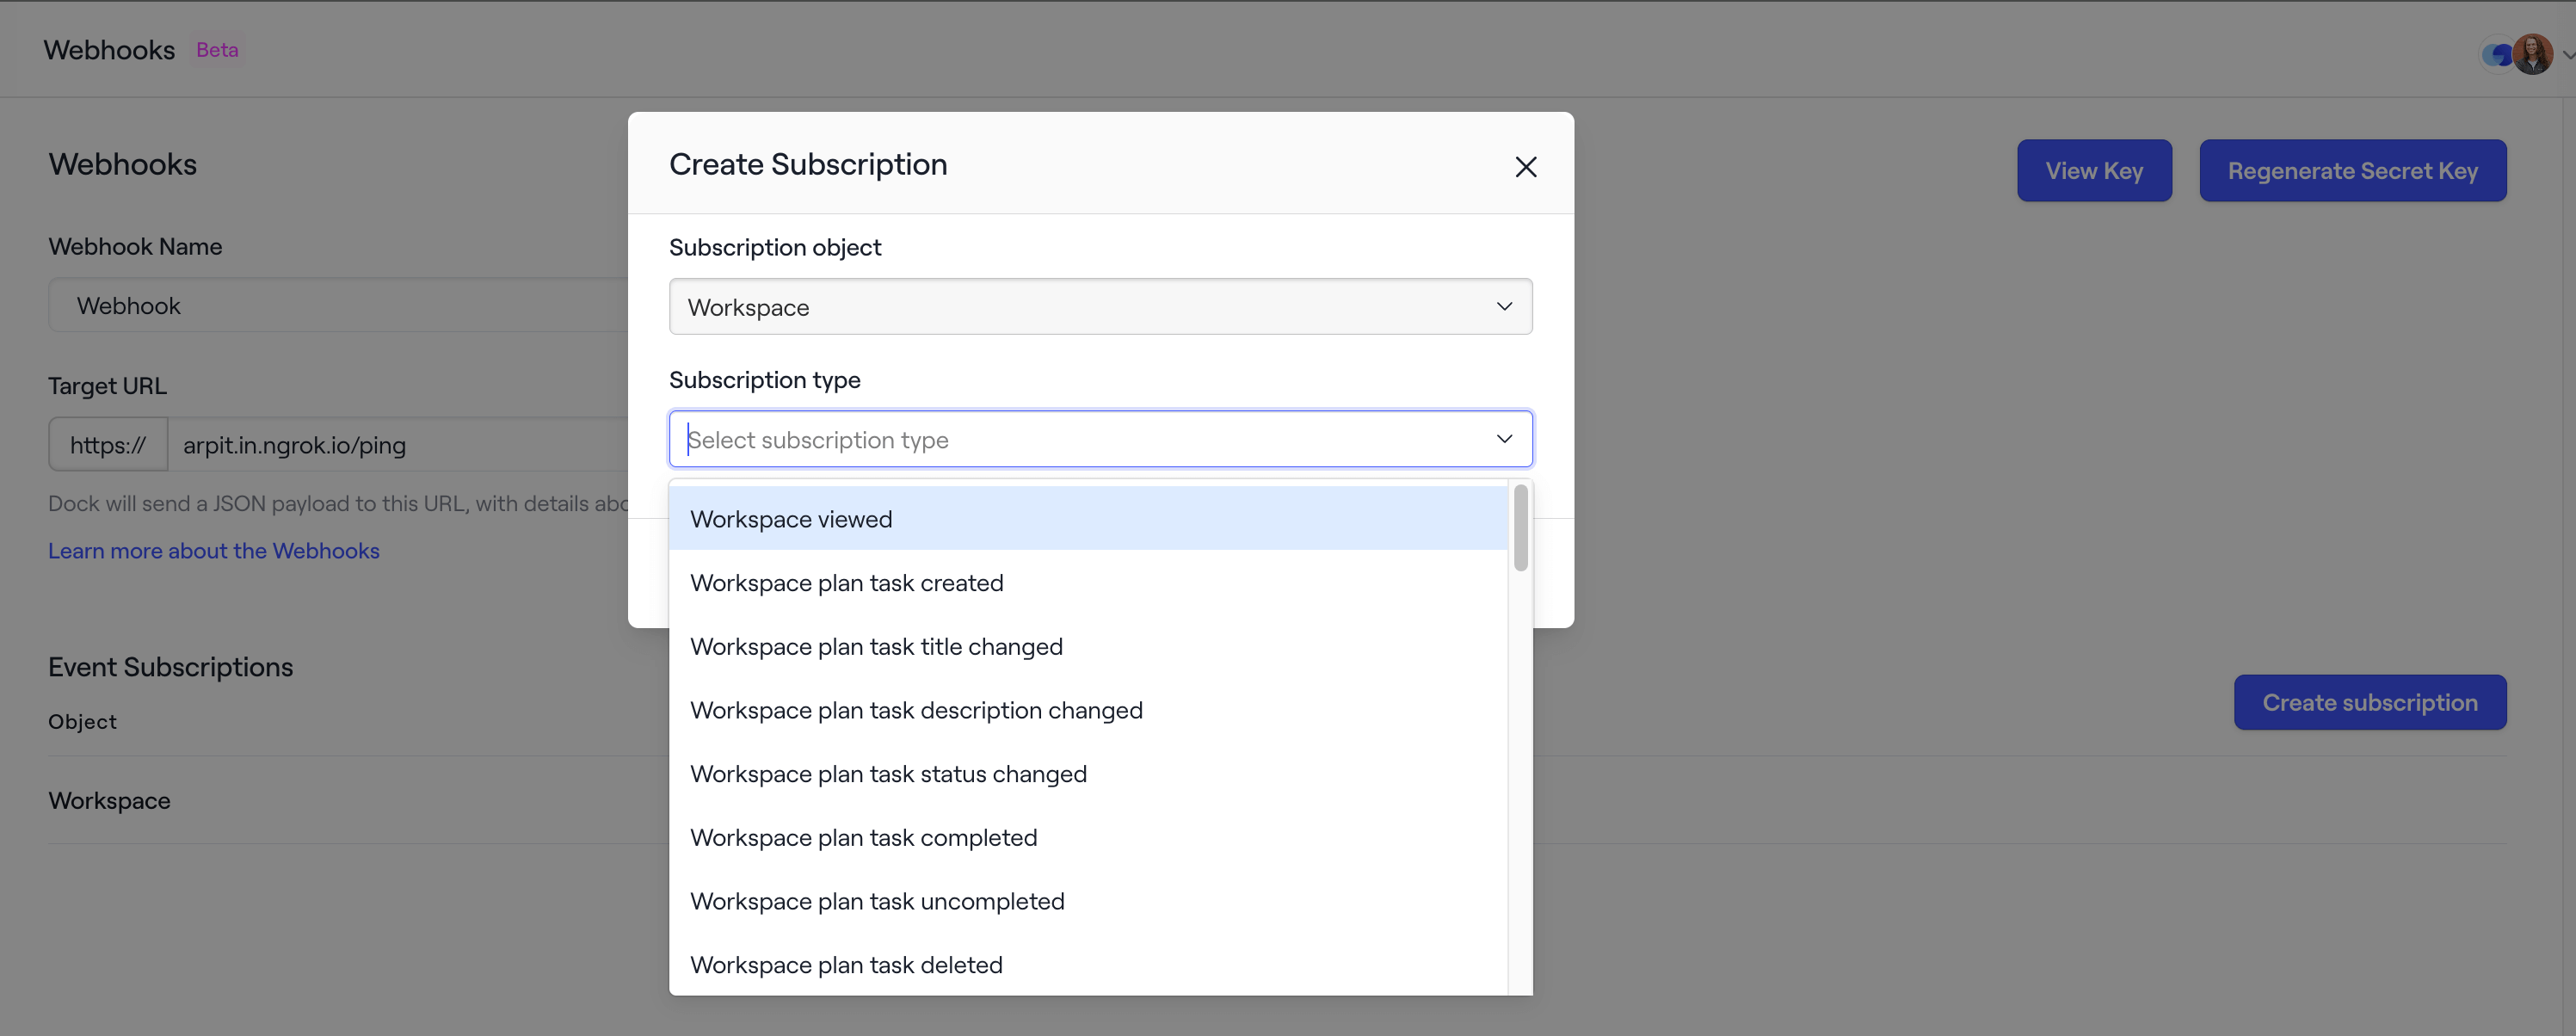2576x1036 pixels.
Task: Click the user profile avatar
Action: pos(2533,53)
